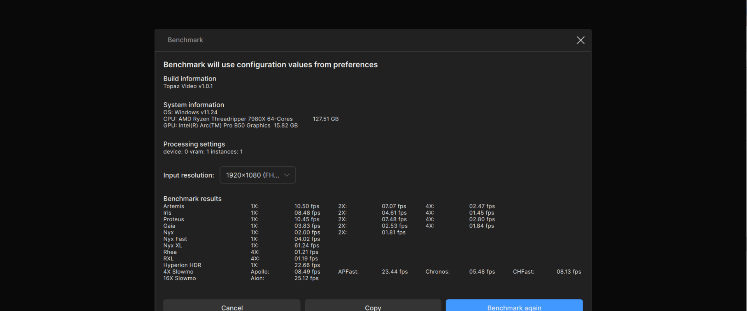Close the Benchmark dialog with the X
747x311 pixels.
point(580,40)
